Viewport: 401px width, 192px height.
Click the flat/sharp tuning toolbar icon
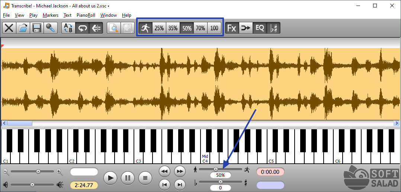tap(273, 28)
